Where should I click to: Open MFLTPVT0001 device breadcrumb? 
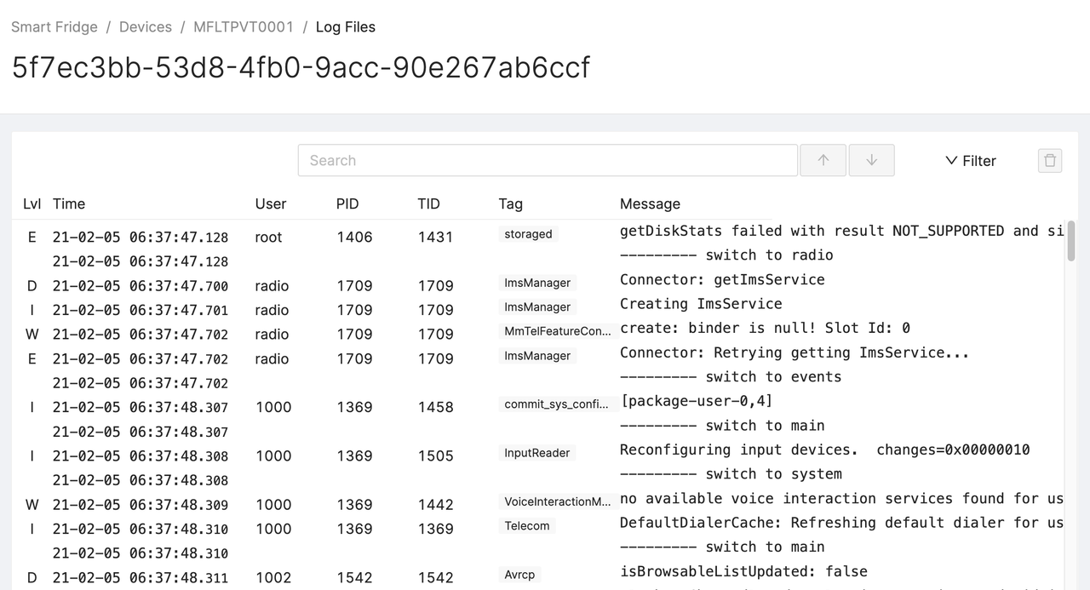(x=244, y=27)
